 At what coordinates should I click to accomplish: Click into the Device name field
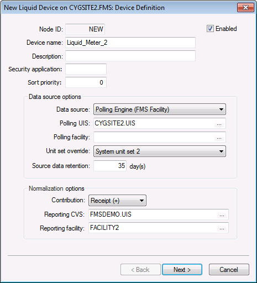point(130,43)
